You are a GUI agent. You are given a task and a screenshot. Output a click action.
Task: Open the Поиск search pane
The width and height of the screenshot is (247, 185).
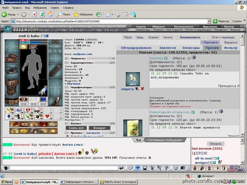click(63, 14)
